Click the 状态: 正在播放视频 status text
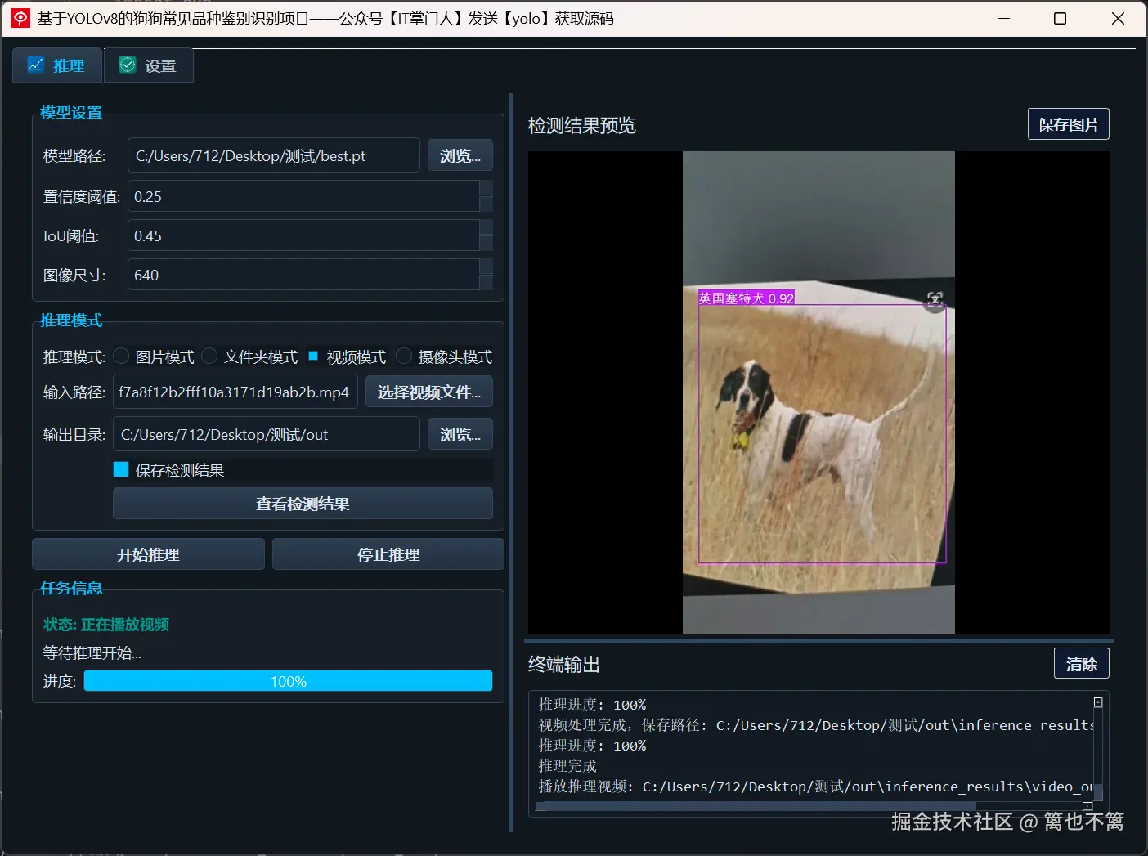 (x=106, y=624)
